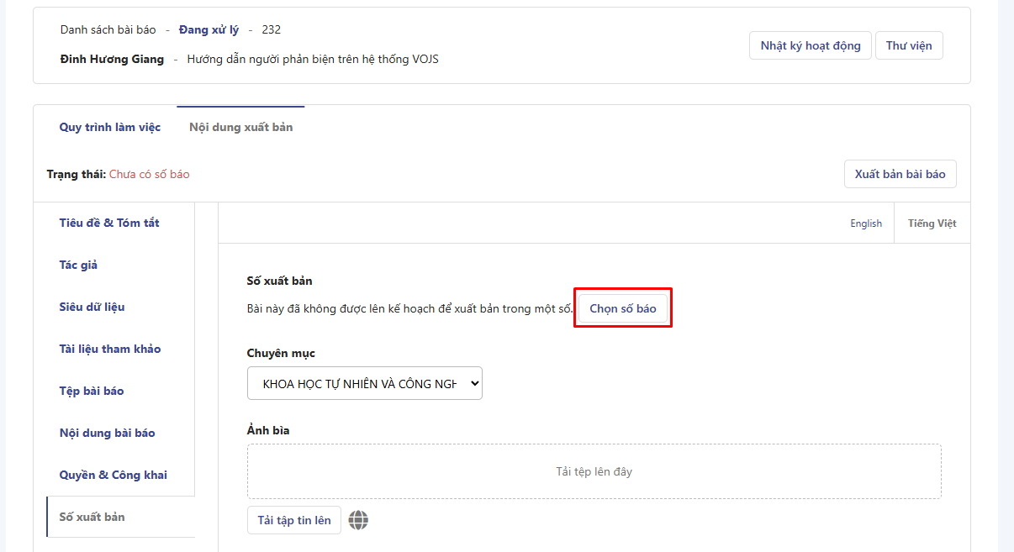
Task: Select Quyền & Công khai in sidebar
Action: pyautogui.click(x=113, y=475)
